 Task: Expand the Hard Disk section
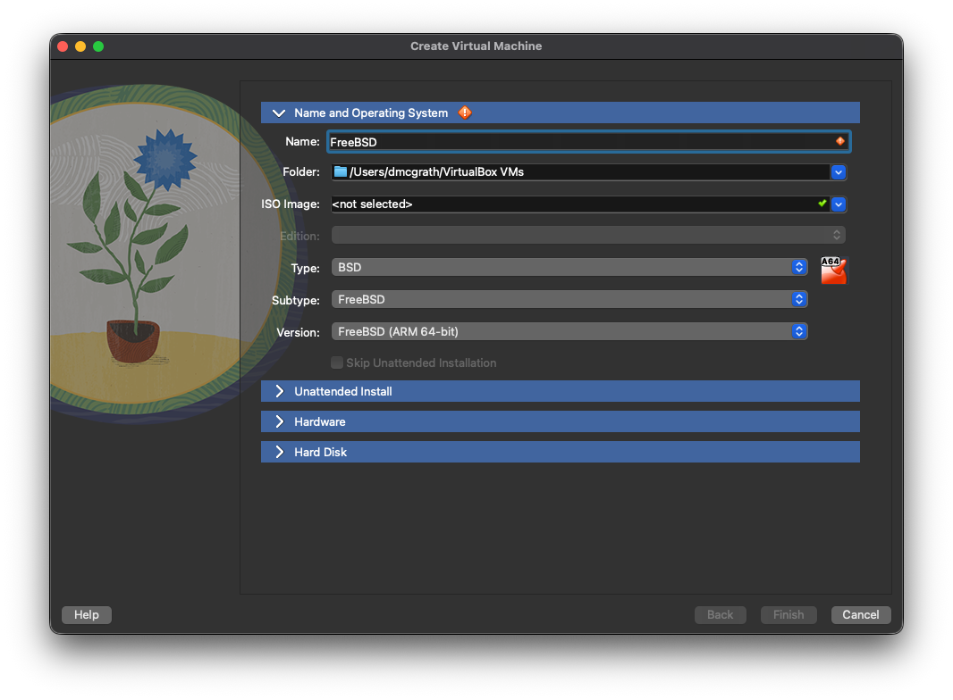point(280,453)
